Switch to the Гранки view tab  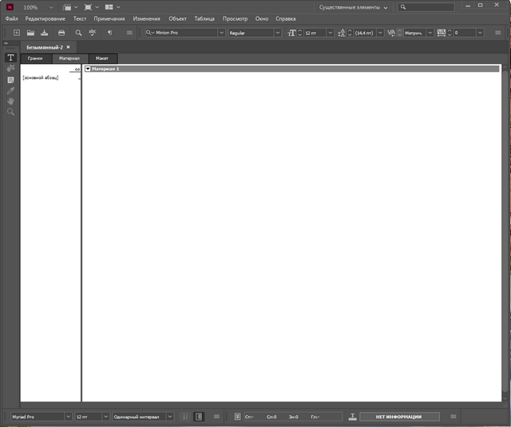(x=35, y=58)
